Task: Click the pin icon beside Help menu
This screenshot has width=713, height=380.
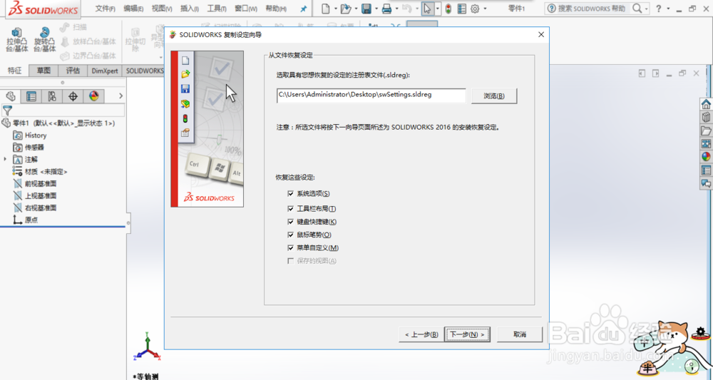Action: (304, 9)
